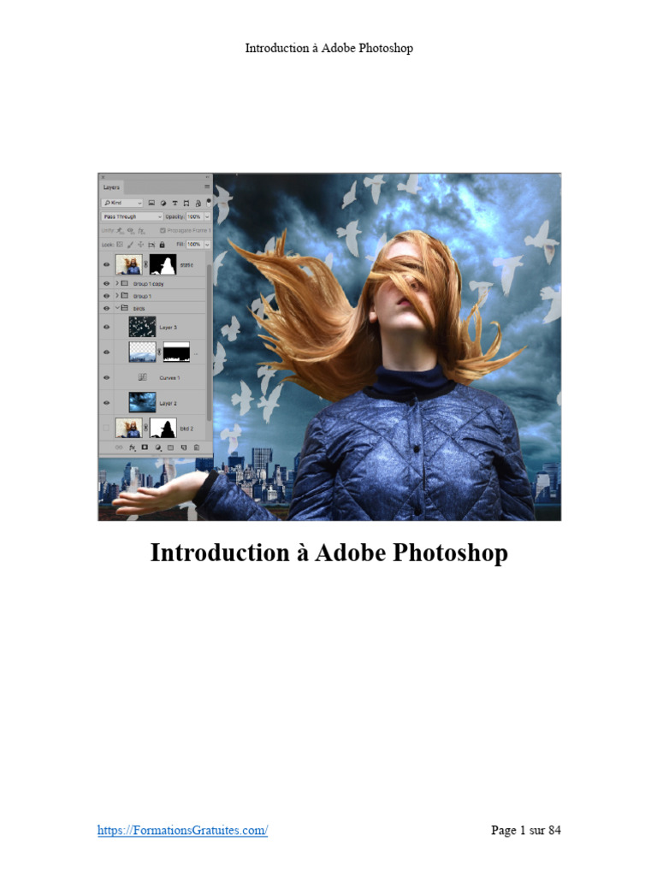Viewport: 657px width, 876px height.
Task: Select the Layer 3 birds thumbnail
Action: 143,328
